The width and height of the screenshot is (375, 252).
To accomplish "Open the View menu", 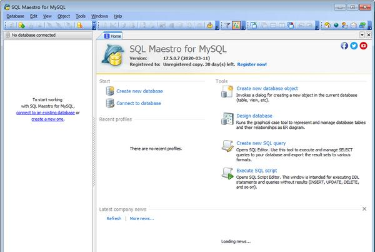I will [47, 16].
